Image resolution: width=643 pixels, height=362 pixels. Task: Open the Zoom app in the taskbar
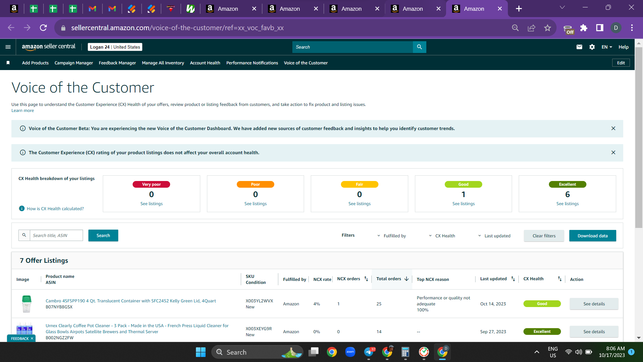[x=350, y=352]
